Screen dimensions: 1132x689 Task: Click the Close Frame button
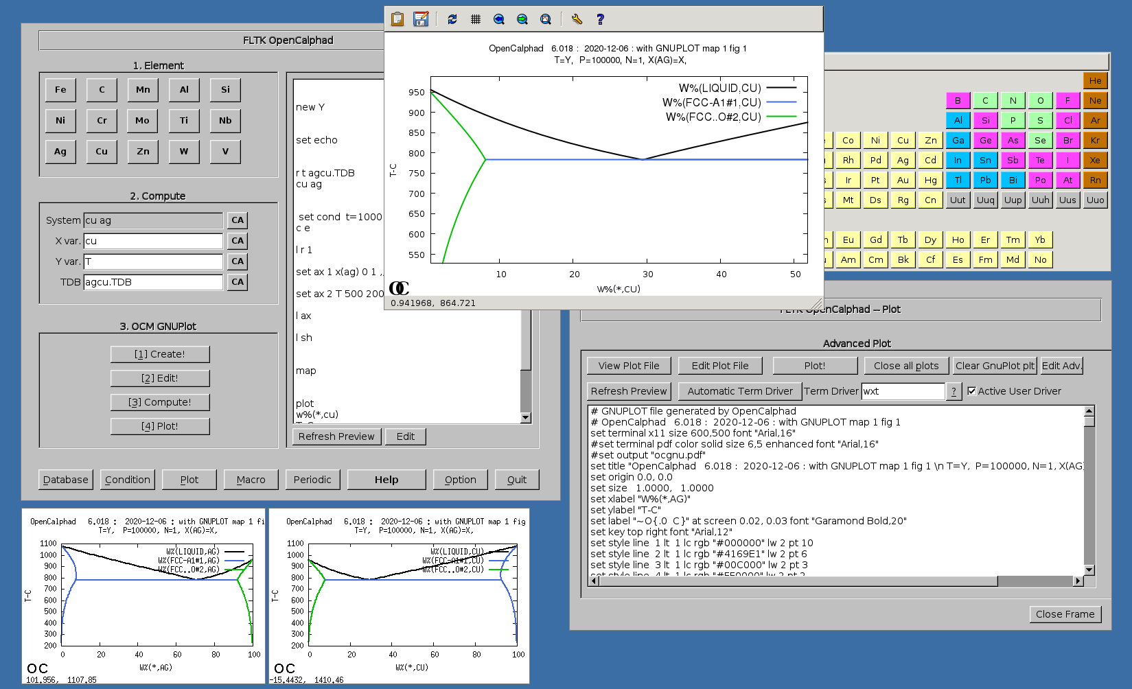1065,614
